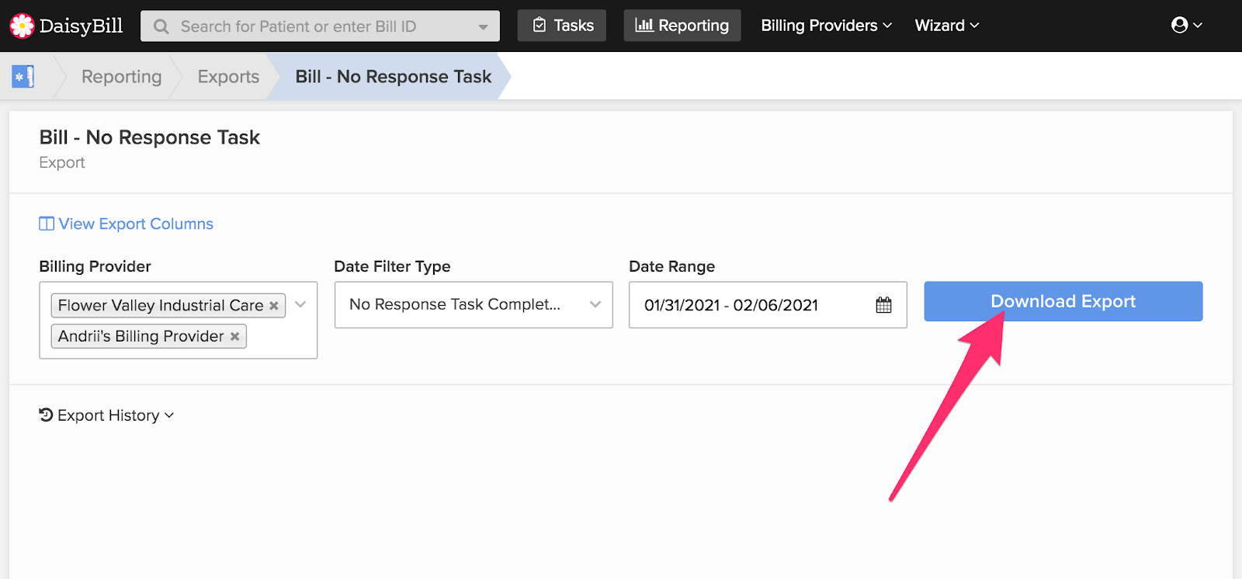Open the search bar dropdown arrow
Screen dimensions: 1242x579
[x=483, y=27]
